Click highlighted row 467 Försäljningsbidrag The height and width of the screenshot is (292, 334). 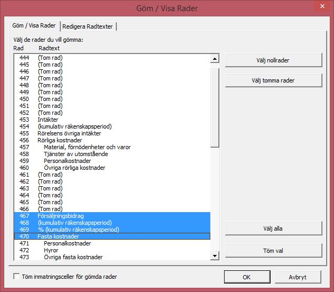(112, 216)
